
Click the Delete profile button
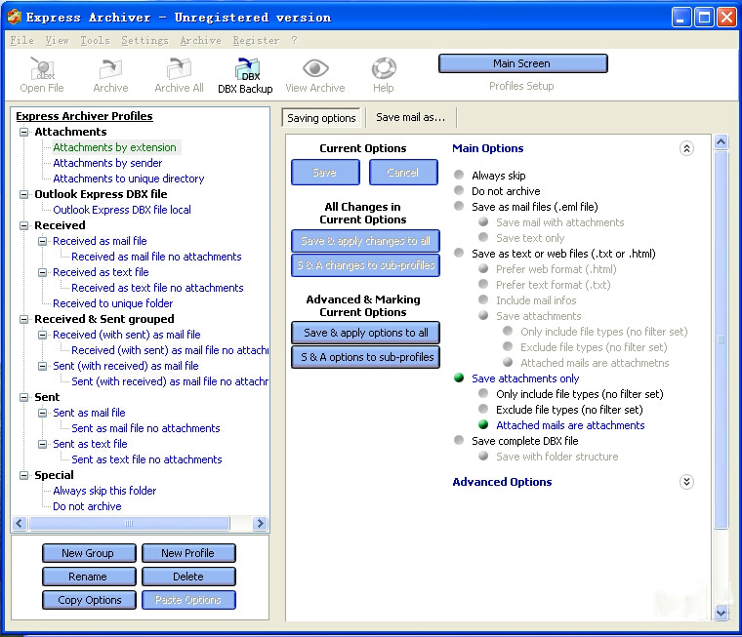point(188,577)
